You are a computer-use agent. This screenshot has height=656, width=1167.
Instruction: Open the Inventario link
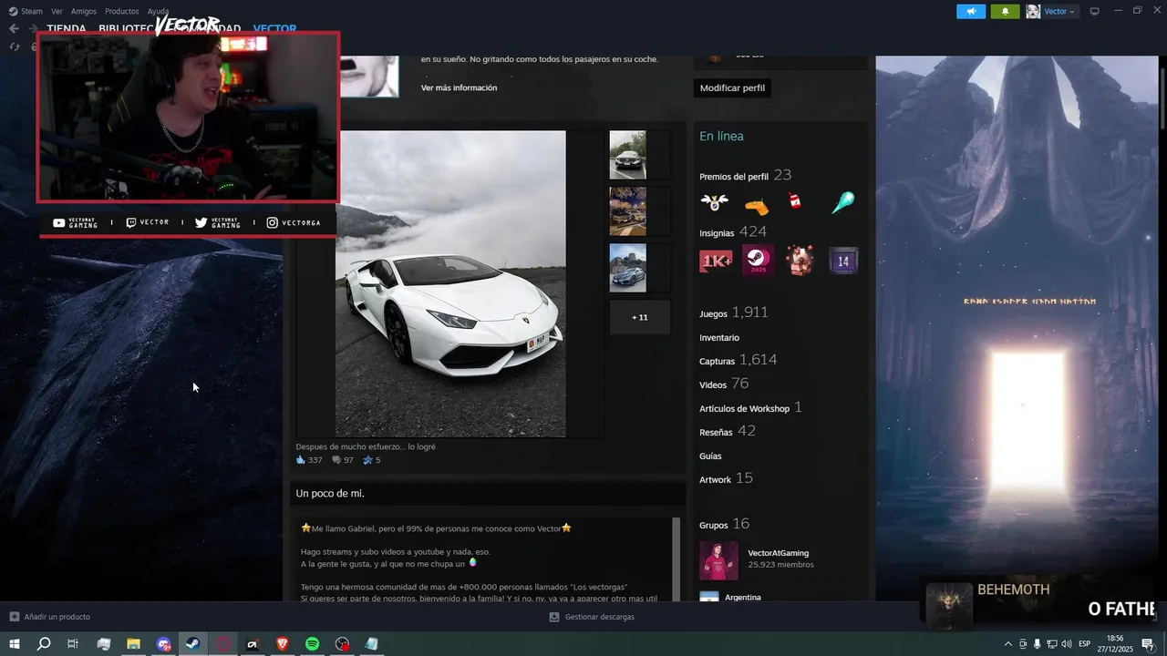719,337
